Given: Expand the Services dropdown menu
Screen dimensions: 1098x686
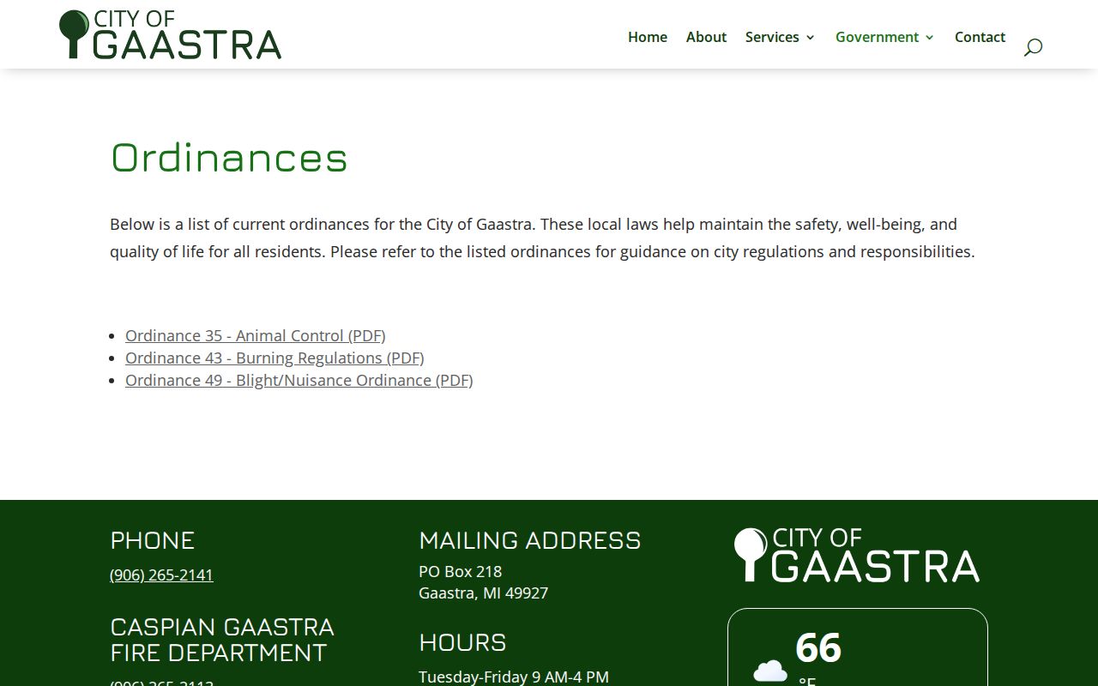Looking at the screenshot, I should coord(780,37).
